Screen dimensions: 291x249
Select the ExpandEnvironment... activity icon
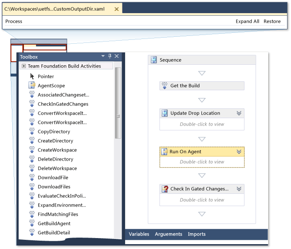click(32, 205)
